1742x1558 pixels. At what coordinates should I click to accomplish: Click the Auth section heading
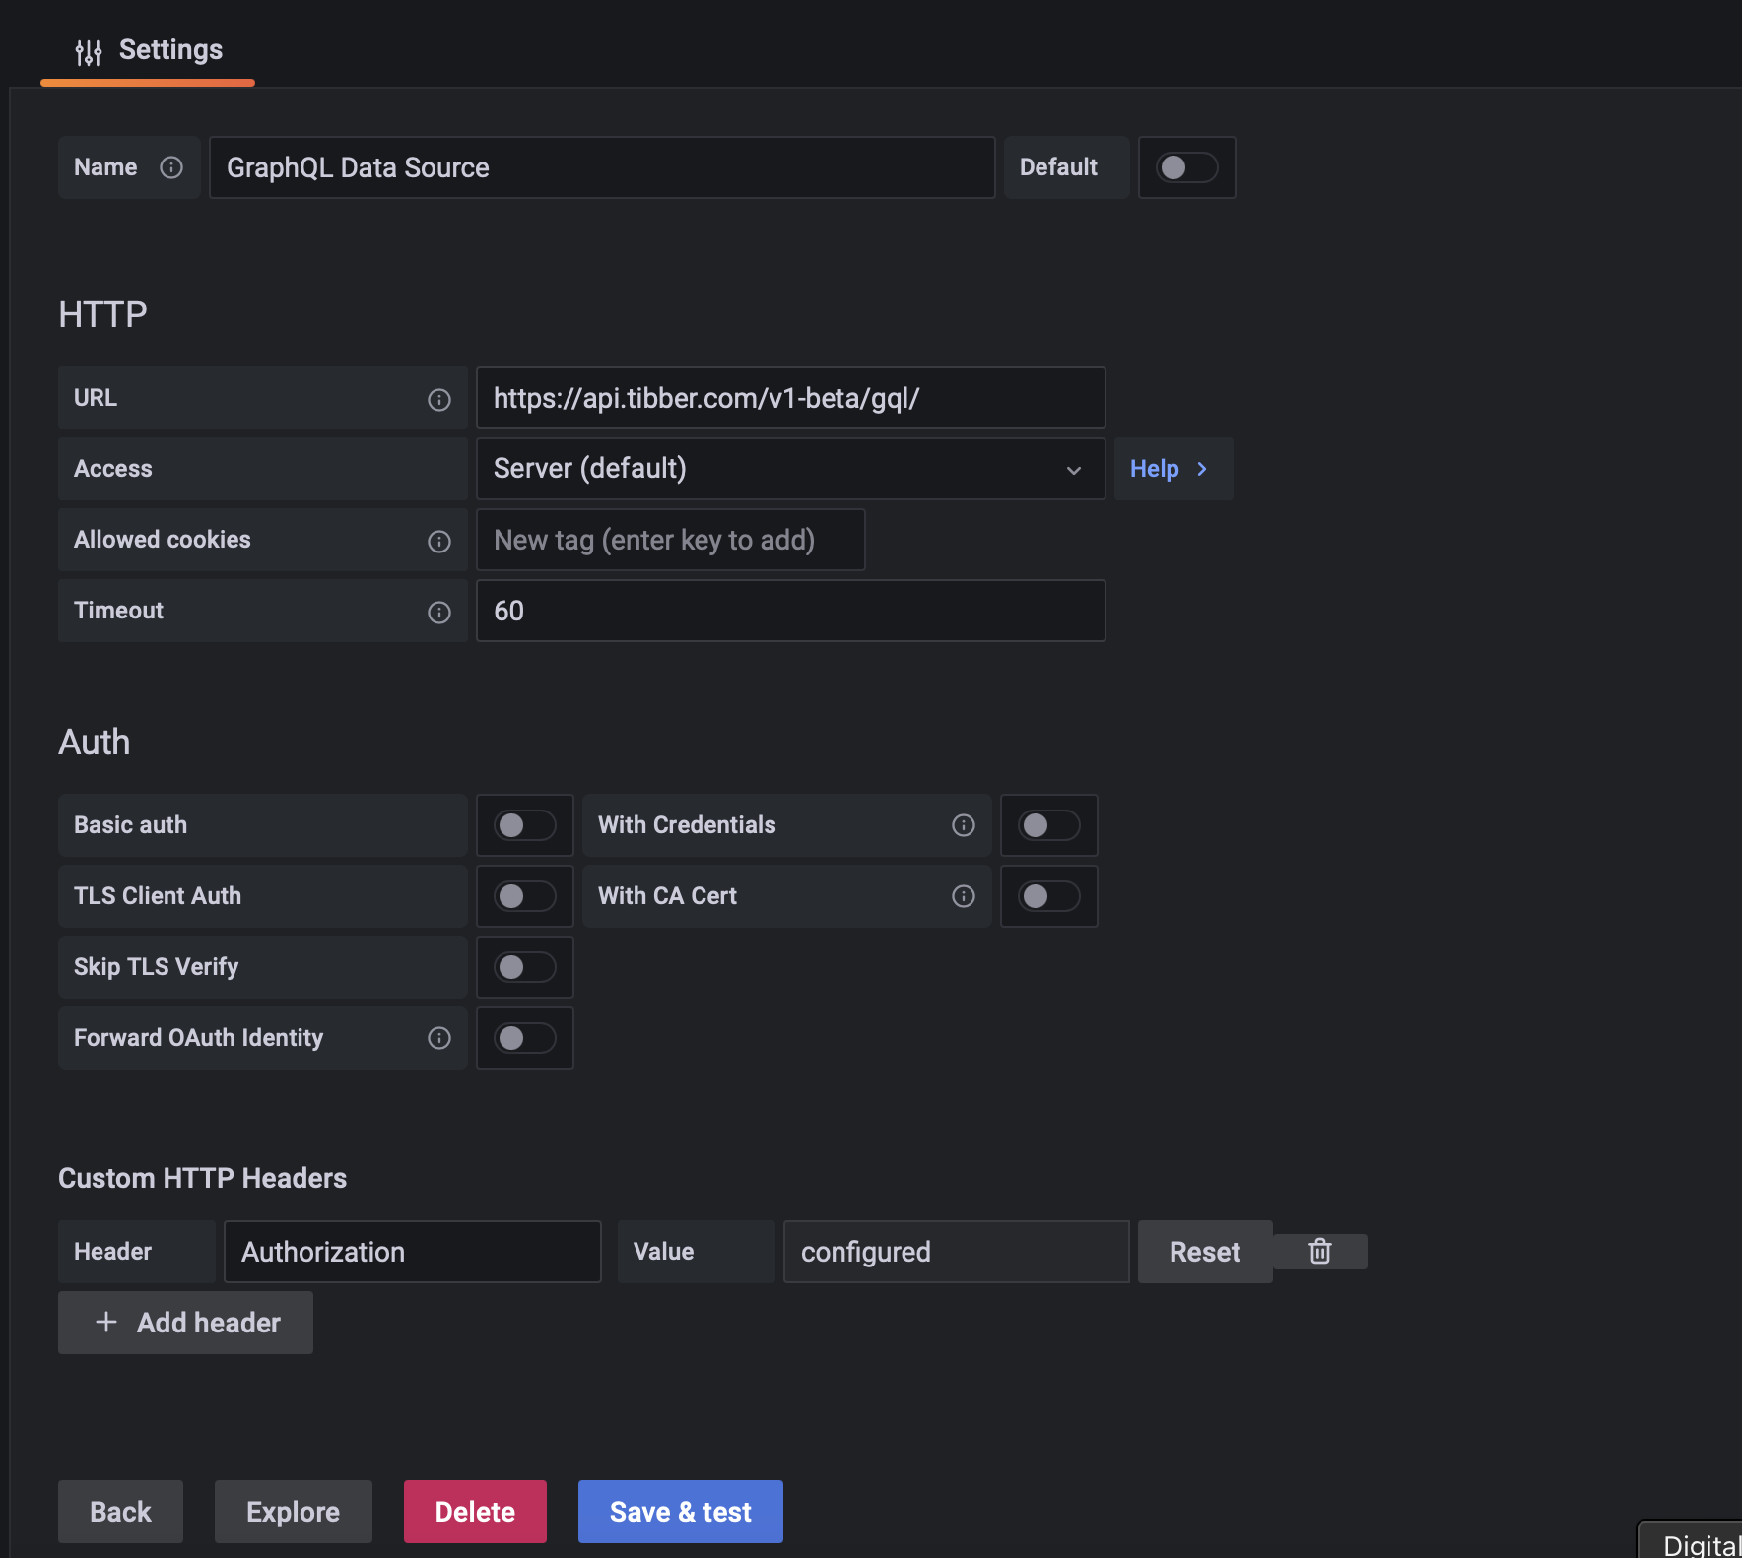pos(94,743)
